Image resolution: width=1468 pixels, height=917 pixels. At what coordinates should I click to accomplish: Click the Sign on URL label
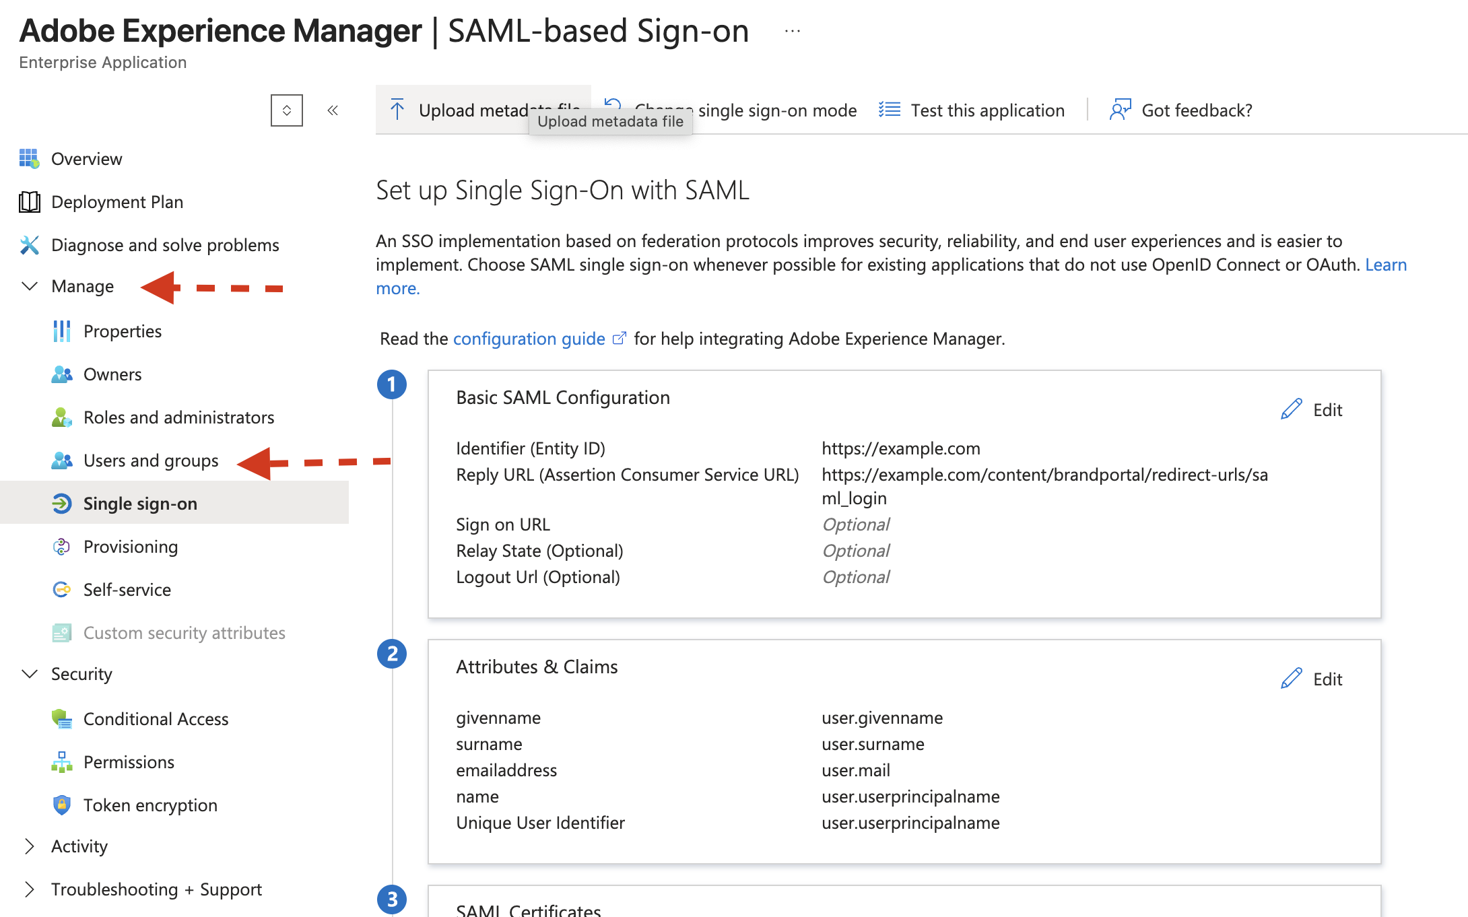(x=503, y=524)
